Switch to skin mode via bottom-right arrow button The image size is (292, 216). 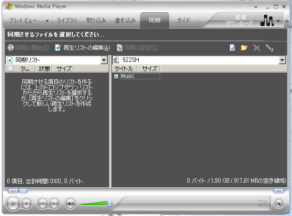tap(279, 203)
